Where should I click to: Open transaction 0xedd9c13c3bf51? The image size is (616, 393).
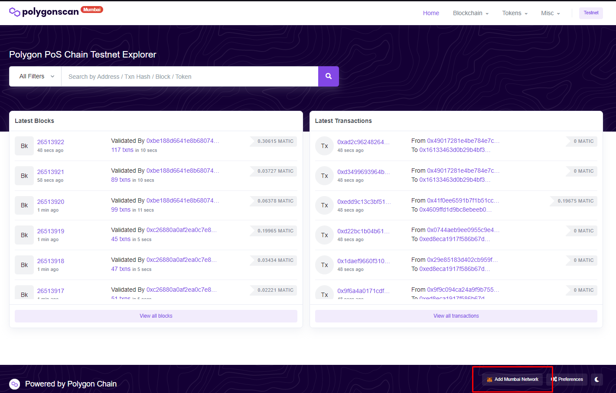pos(364,202)
